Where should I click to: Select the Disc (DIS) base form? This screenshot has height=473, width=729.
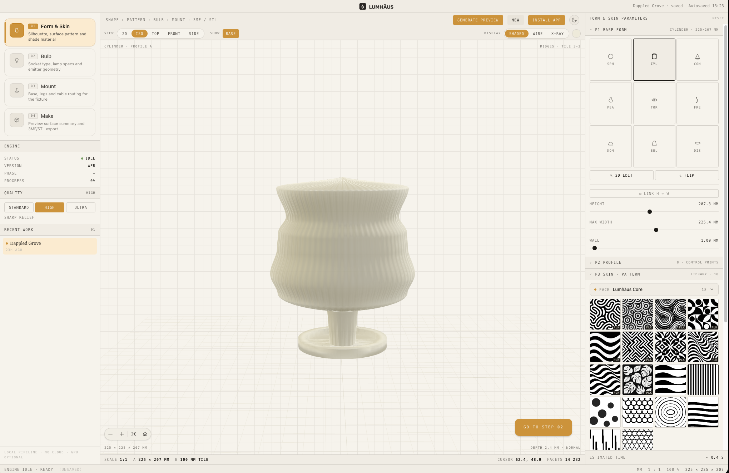pos(697,146)
